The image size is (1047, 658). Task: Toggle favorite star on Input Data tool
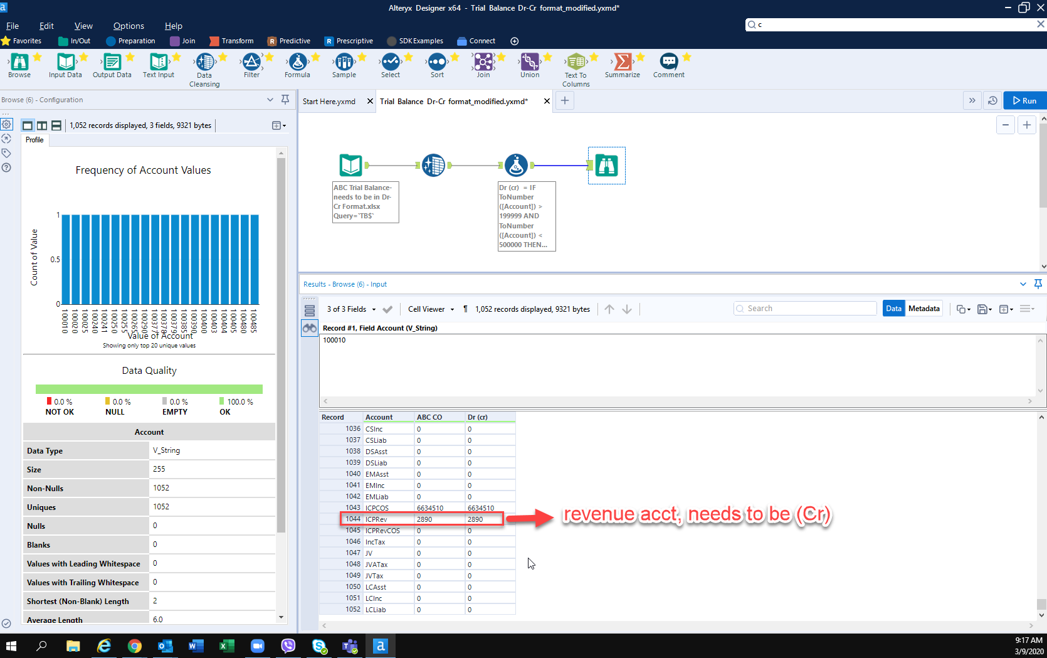click(84, 57)
